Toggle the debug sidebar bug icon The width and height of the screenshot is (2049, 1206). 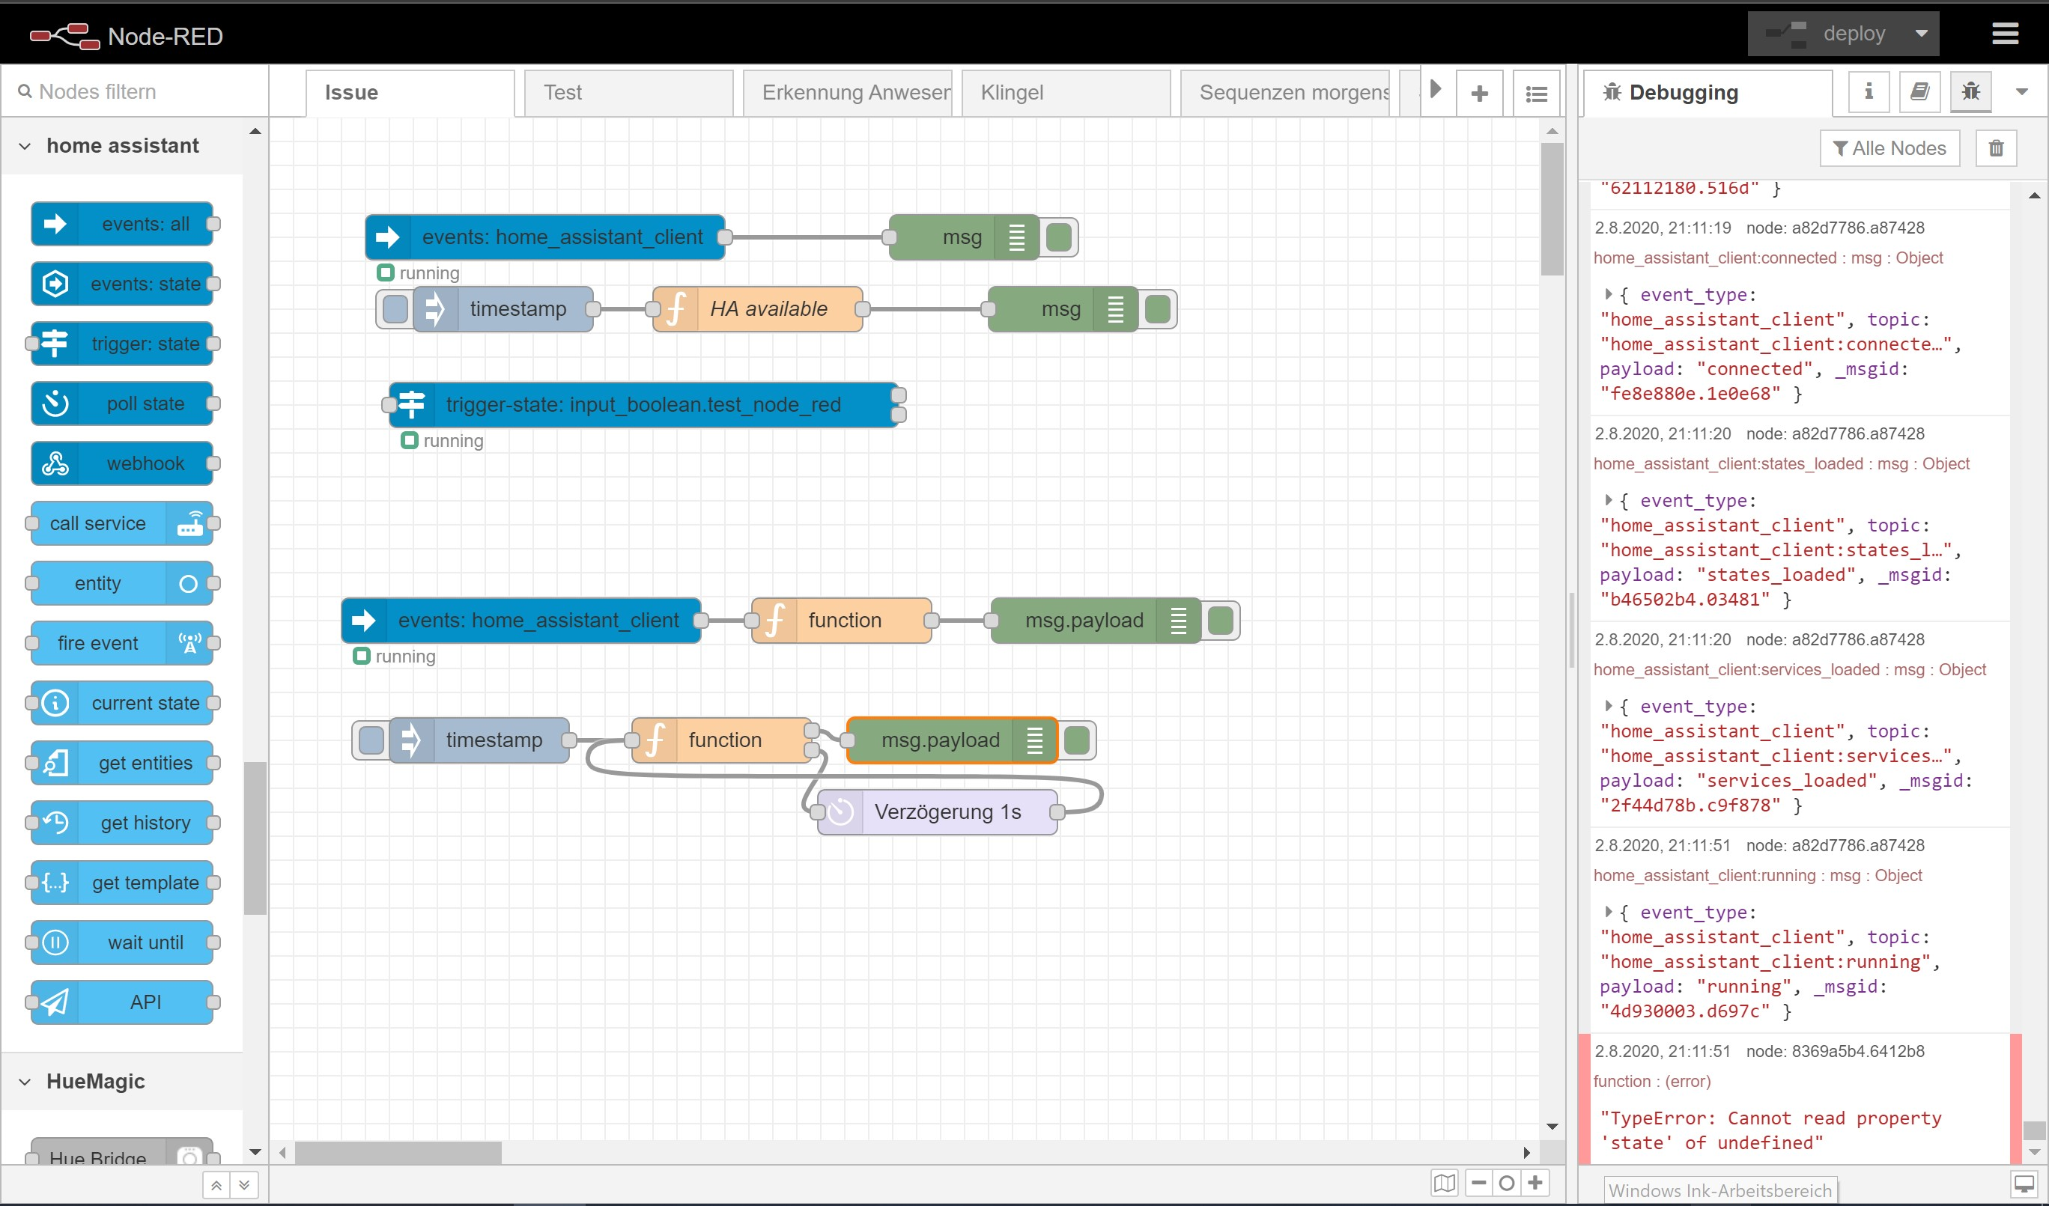coord(1970,91)
